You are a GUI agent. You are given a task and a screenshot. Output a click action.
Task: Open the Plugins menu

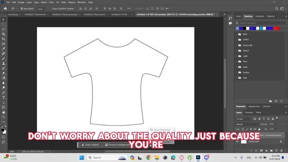click(72, 2)
